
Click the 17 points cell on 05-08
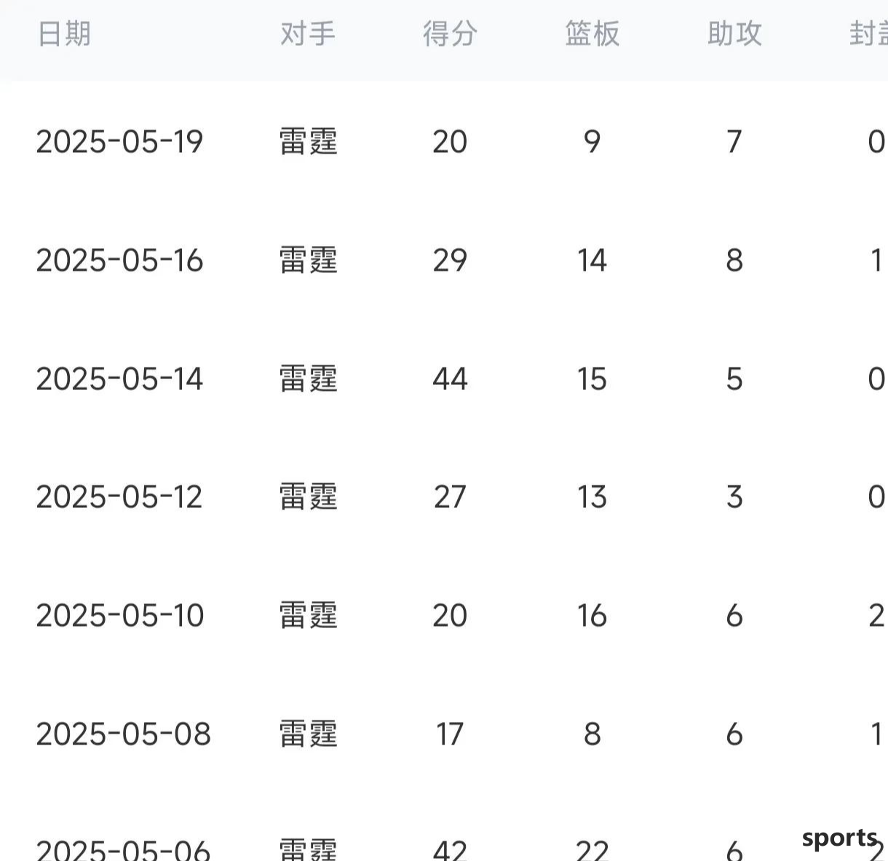(x=450, y=734)
